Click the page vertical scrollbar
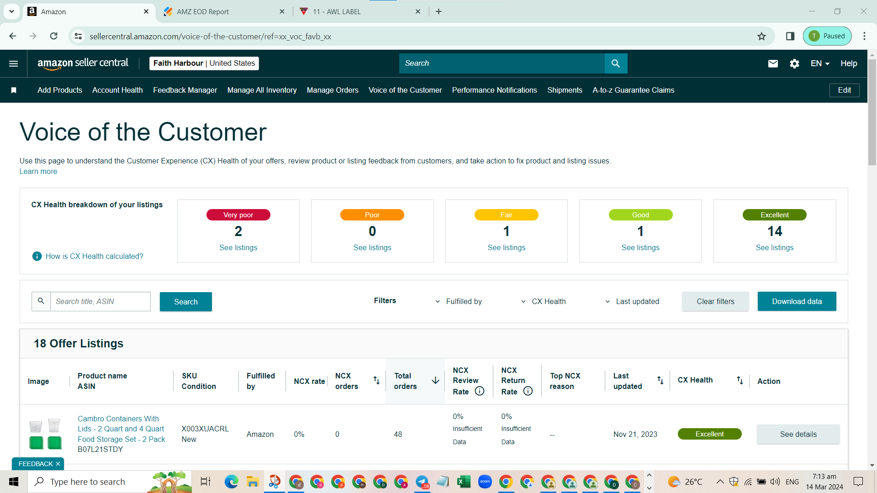This screenshot has height=493, width=877. point(872,112)
